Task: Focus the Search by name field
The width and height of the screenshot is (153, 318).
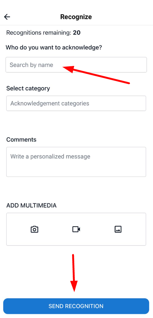Action: point(76,65)
